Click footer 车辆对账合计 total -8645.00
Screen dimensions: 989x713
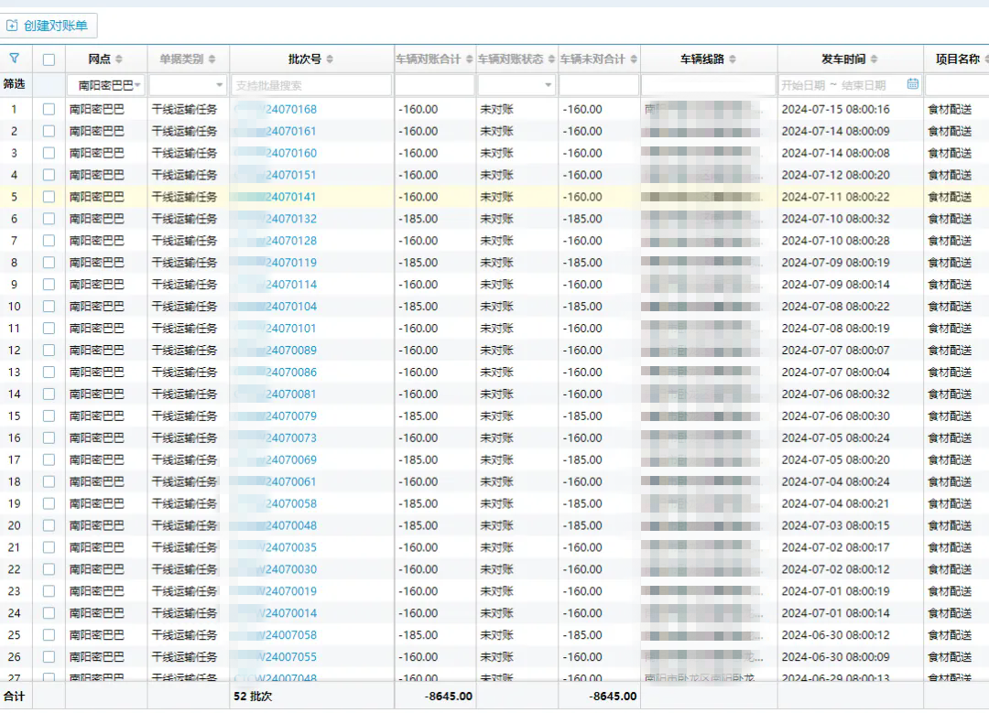(x=449, y=696)
